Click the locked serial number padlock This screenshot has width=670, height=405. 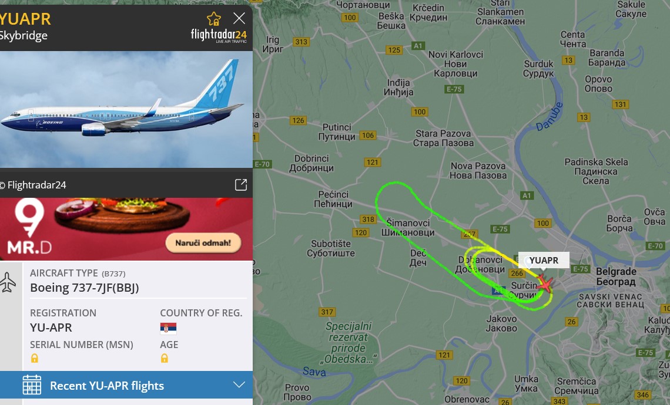pyautogui.click(x=35, y=359)
